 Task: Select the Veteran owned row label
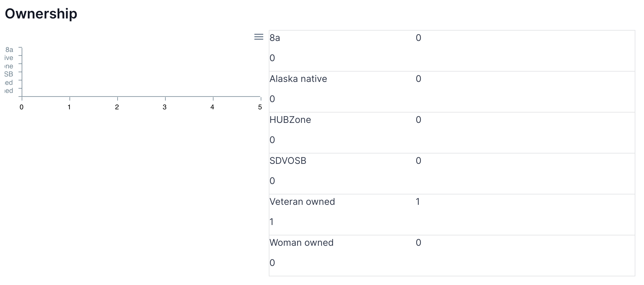302,202
